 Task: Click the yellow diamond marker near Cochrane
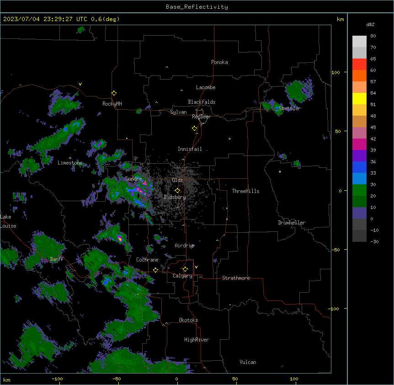(155, 270)
